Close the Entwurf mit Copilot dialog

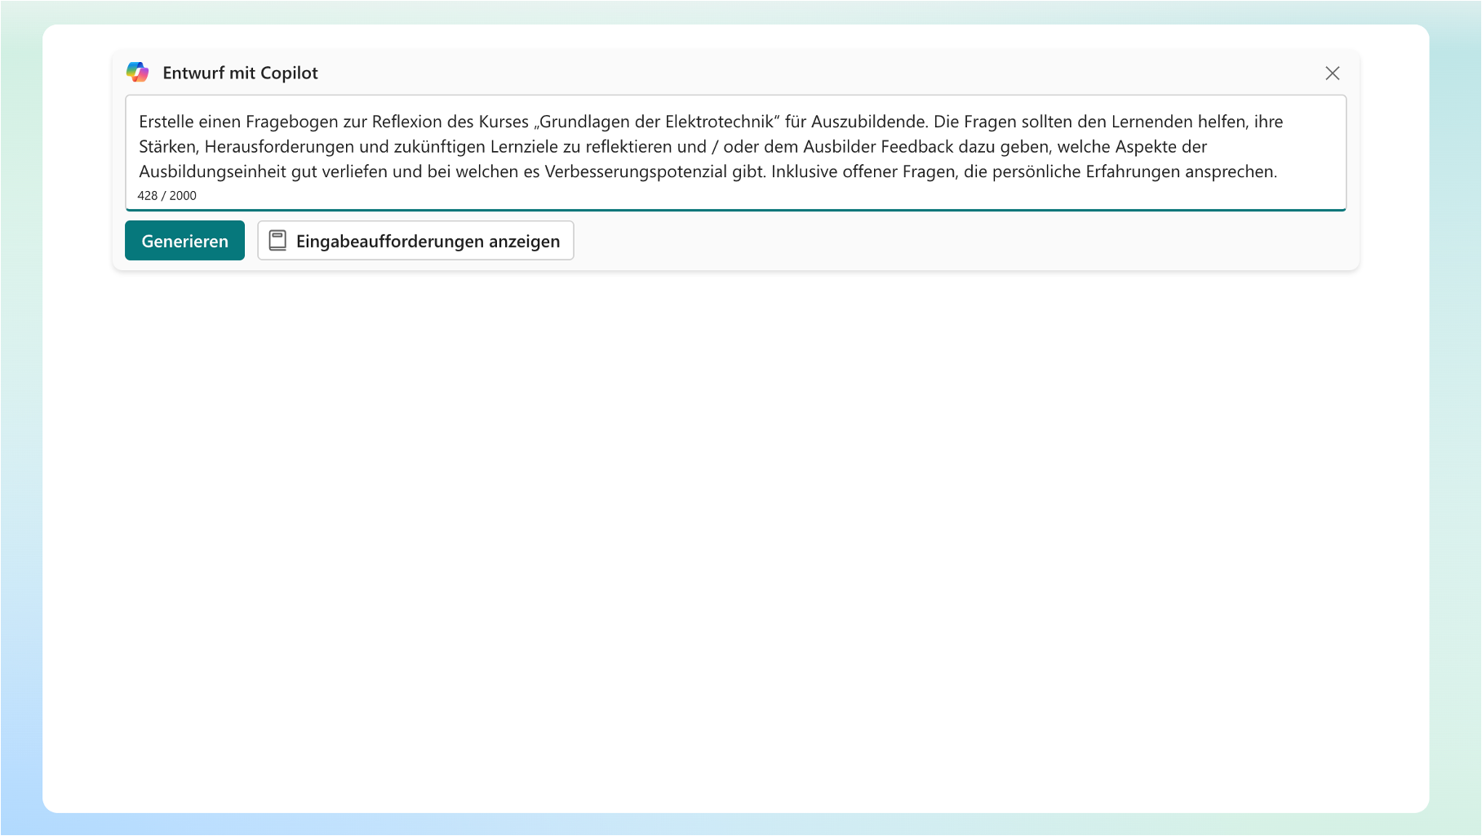(1332, 73)
